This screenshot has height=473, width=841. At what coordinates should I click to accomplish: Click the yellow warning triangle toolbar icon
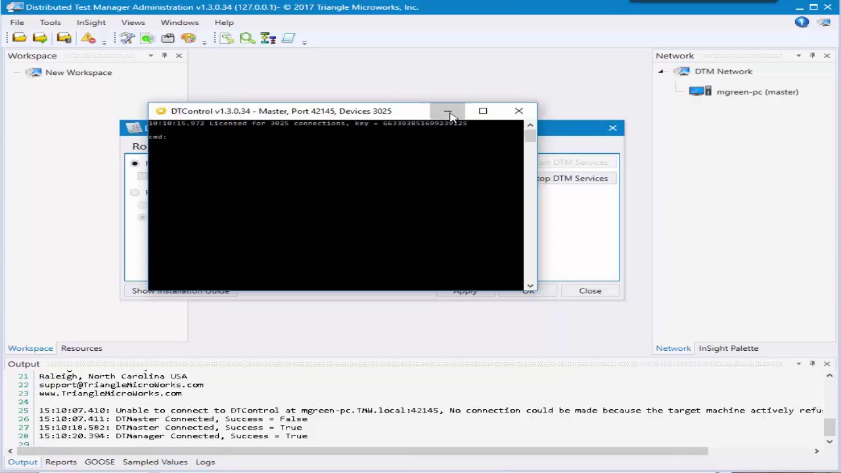[x=88, y=39]
